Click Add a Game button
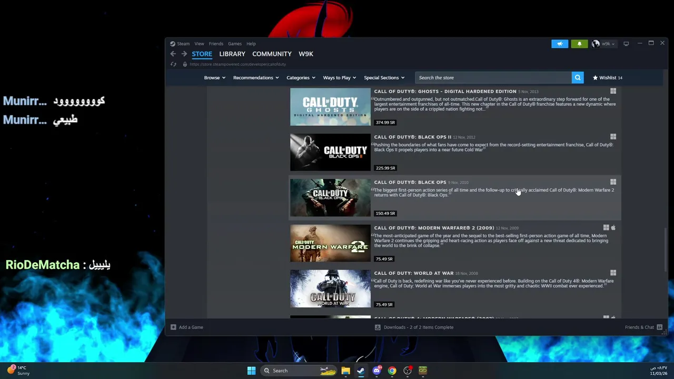Viewport: 674px width, 379px height. (x=187, y=327)
